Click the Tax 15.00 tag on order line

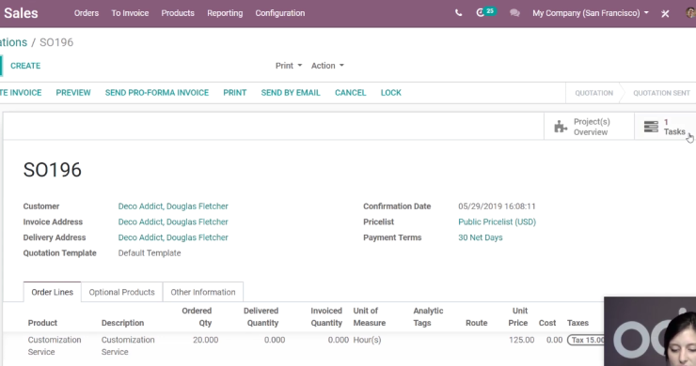pos(586,340)
